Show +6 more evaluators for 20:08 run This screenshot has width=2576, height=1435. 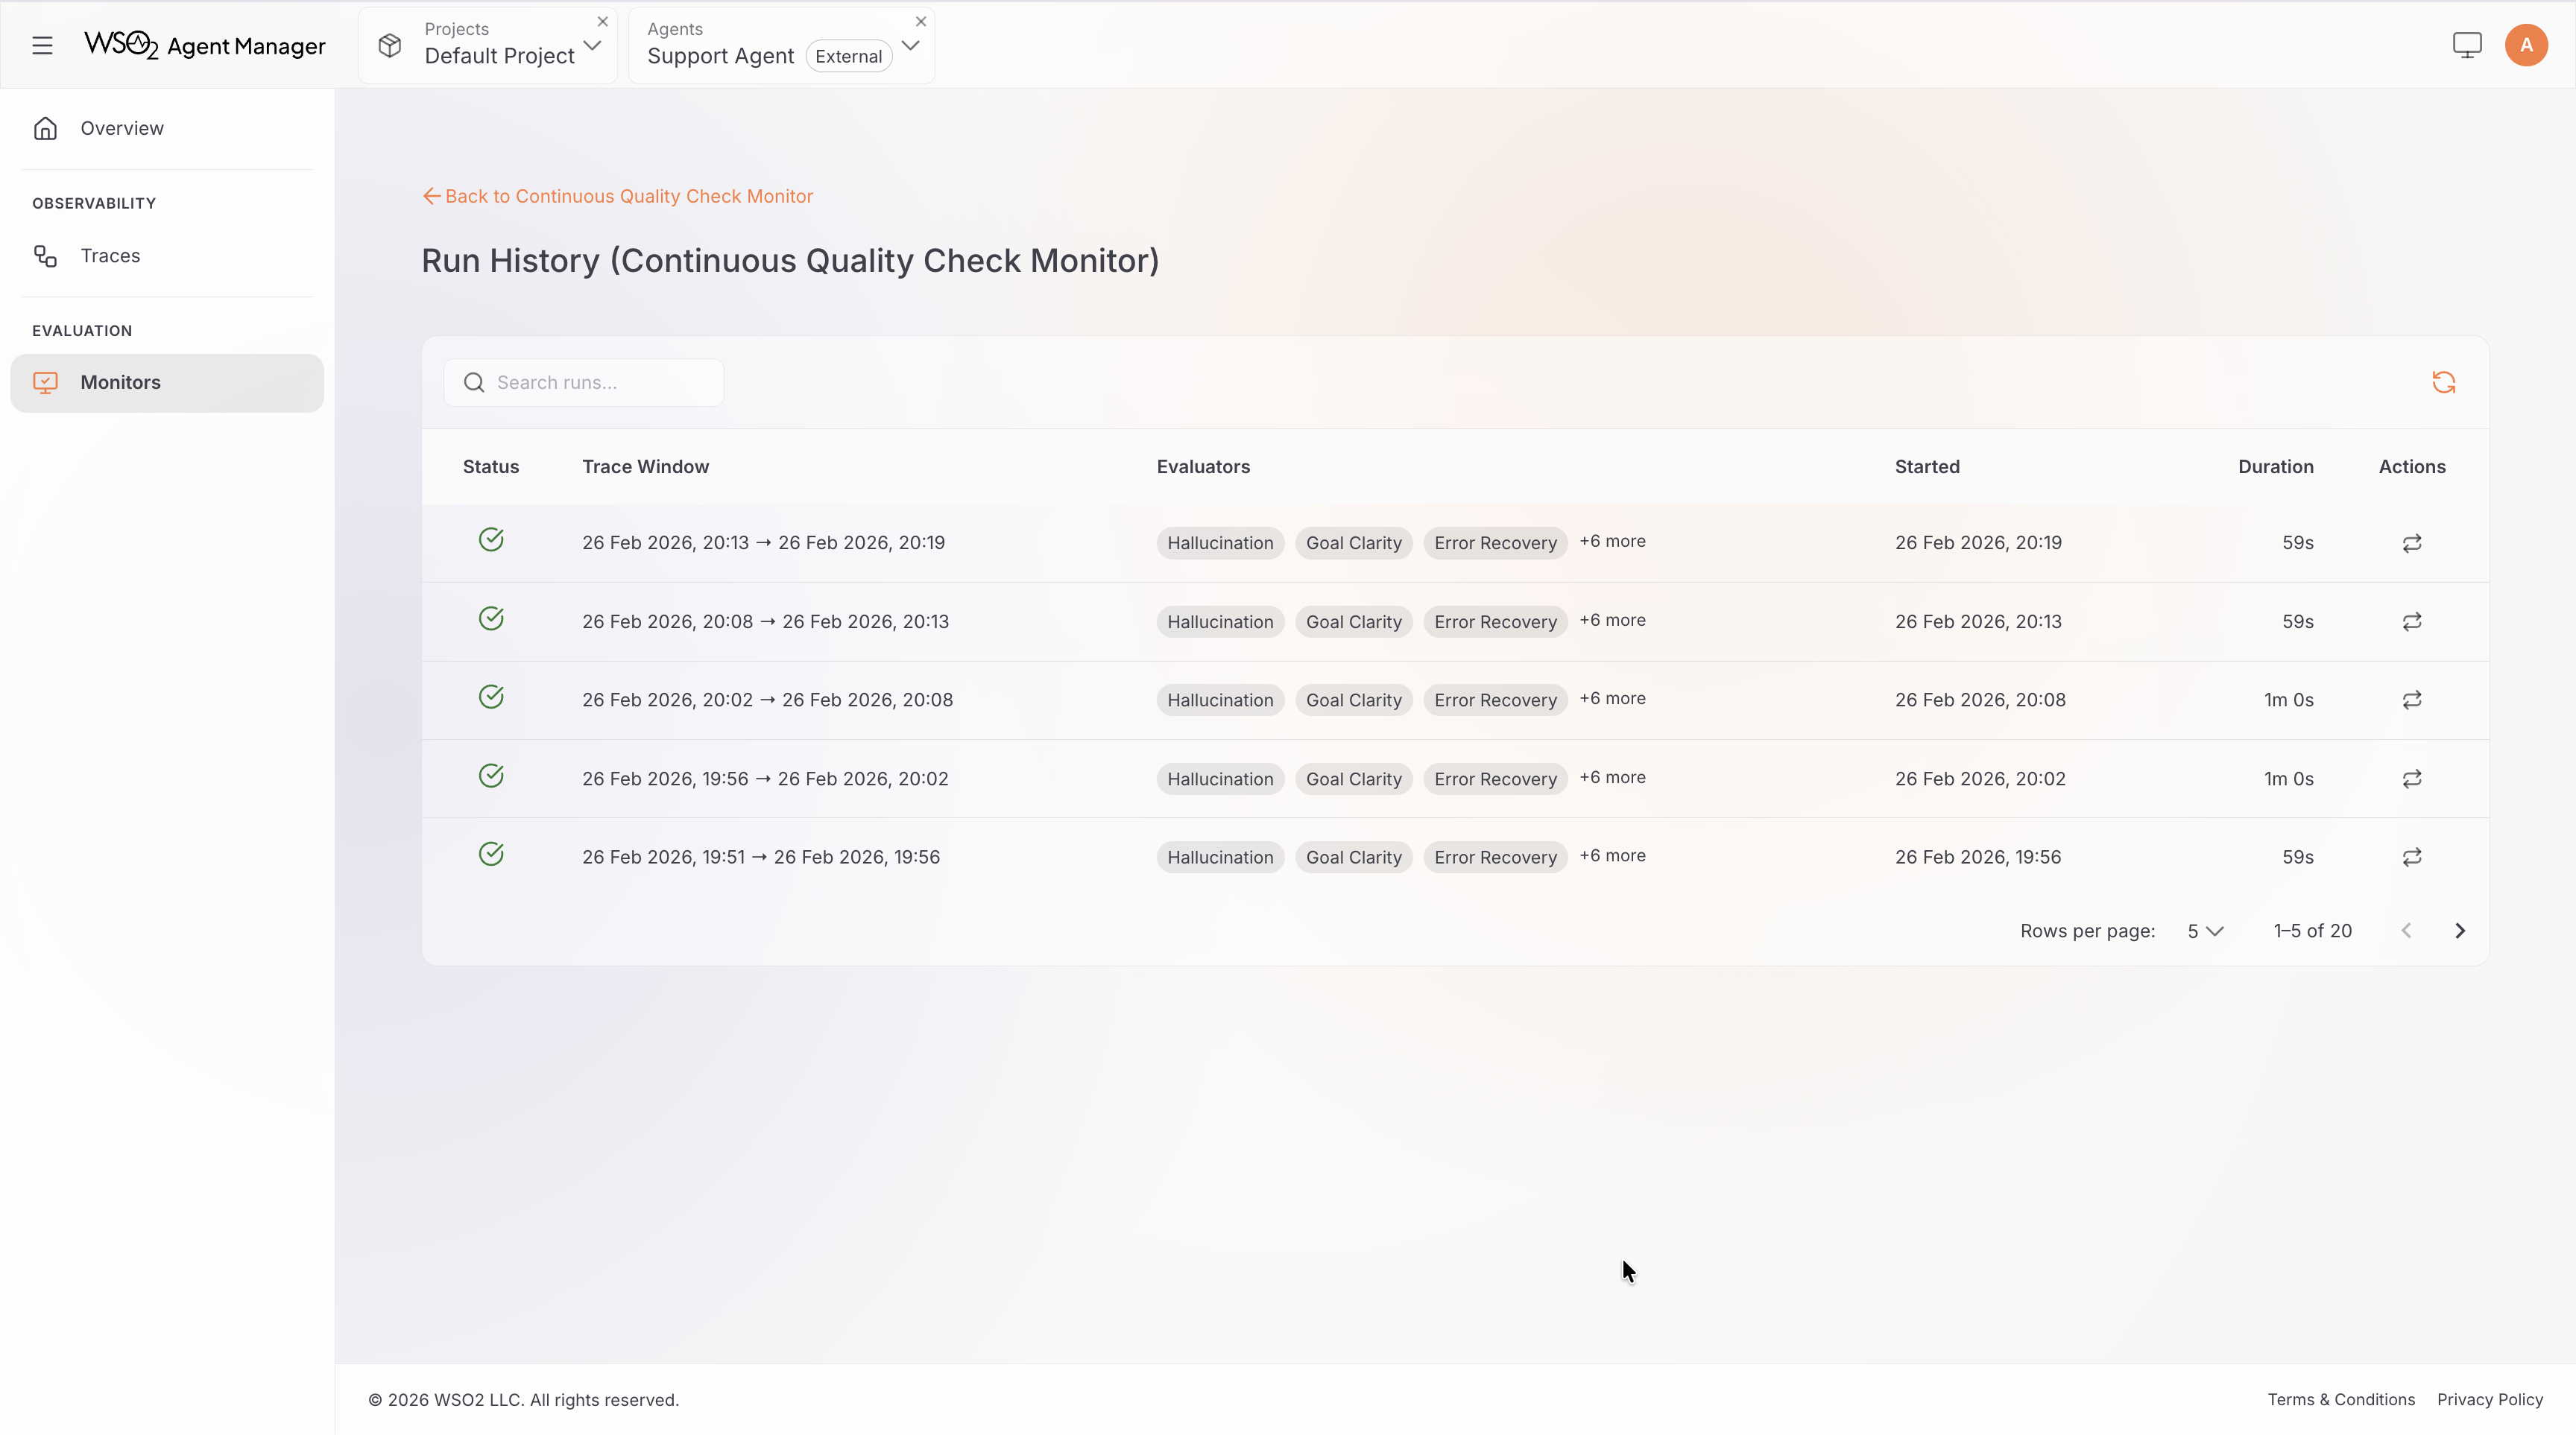[x=1612, y=699]
